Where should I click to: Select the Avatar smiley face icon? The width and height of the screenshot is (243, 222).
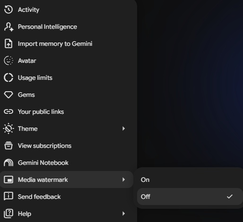tap(9, 60)
